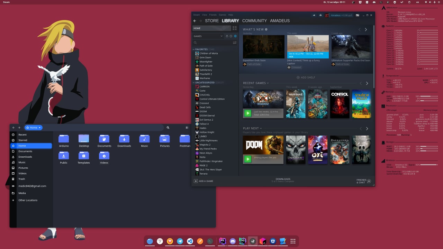Screen dimensions: 443x249
Task: Open the Help menu in Steam
Action: pyautogui.click(x=230, y=15)
